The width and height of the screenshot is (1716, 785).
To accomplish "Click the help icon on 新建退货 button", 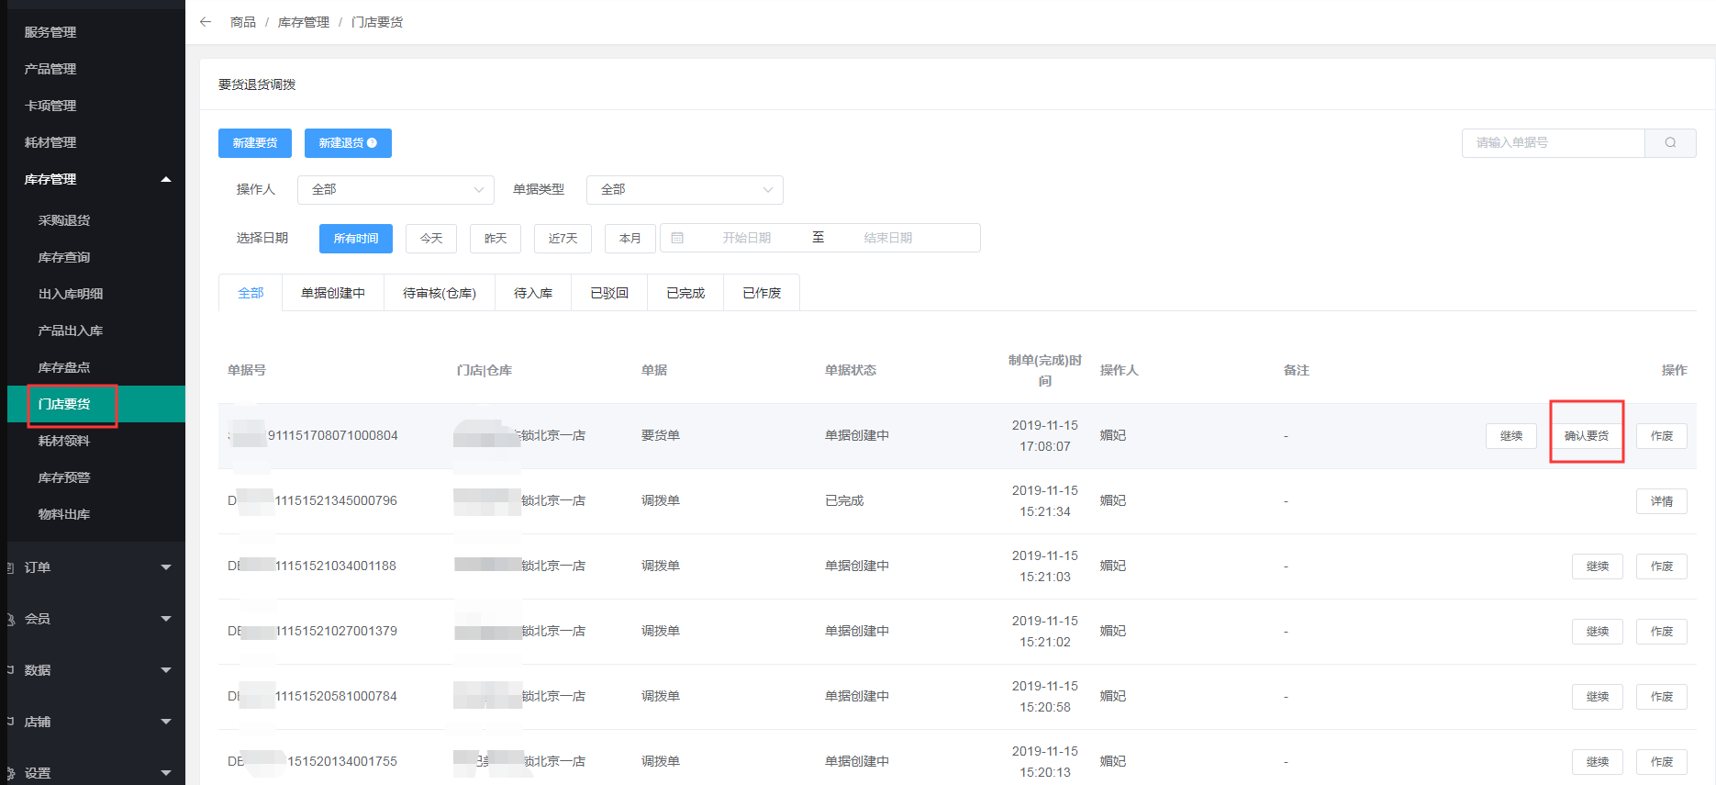I will pos(372,142).
